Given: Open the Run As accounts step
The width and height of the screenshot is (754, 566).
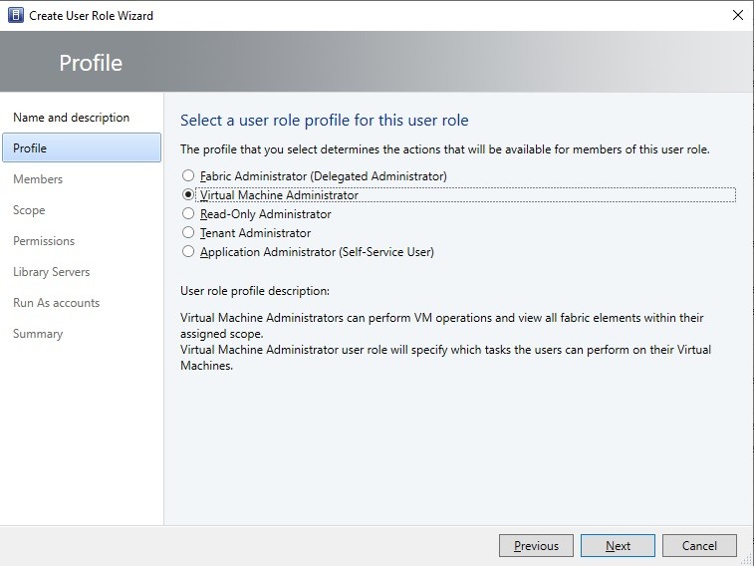Looking at the screenshot, I should point(56,303).
